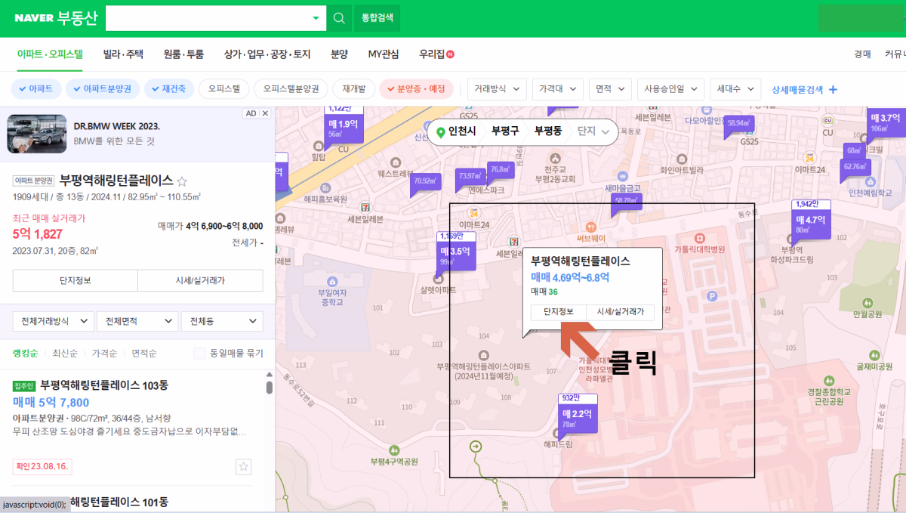Viewport: 906px width, 513px height.
Task: Open the 세대수 dropdown
Action: (735, 89)
